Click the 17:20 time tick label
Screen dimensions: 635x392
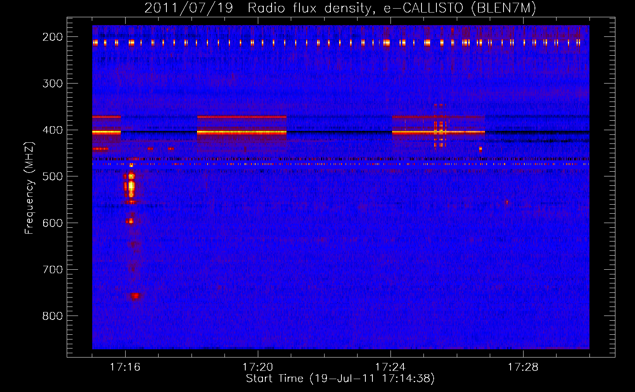(x=258, y=367)
